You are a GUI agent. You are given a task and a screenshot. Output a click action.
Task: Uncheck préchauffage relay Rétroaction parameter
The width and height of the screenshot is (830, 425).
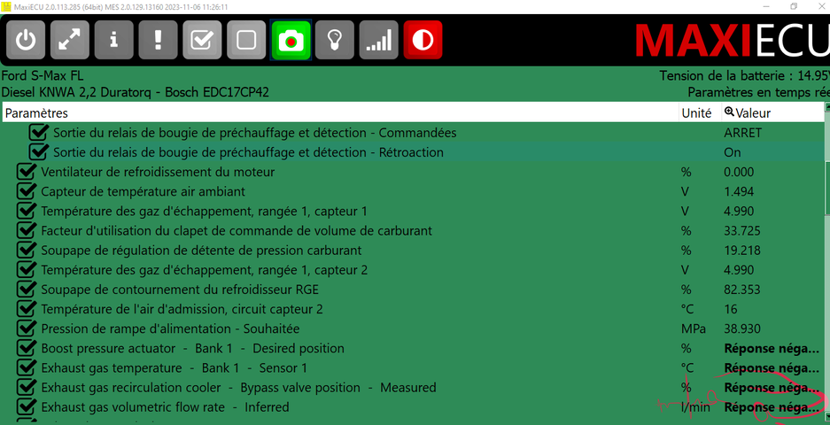(39, 152)
